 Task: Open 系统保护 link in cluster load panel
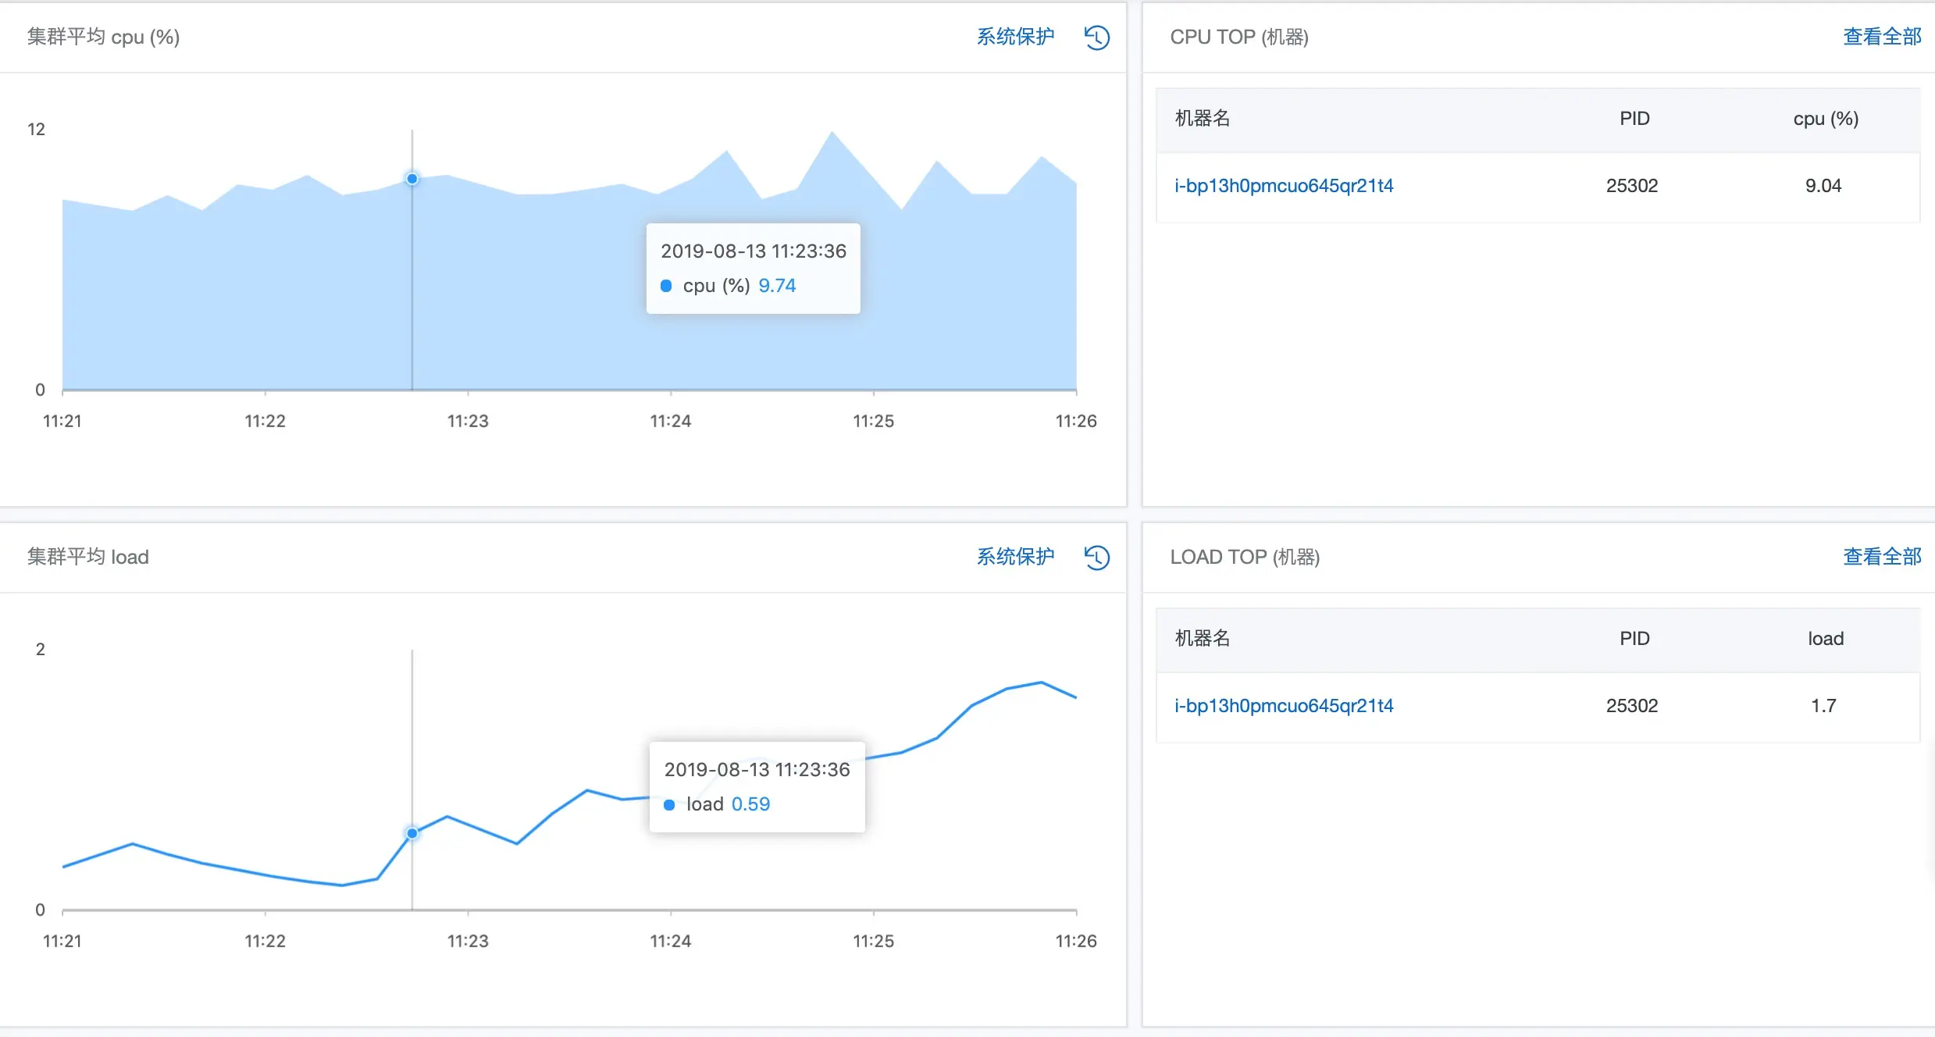[x=1015, y=557]
